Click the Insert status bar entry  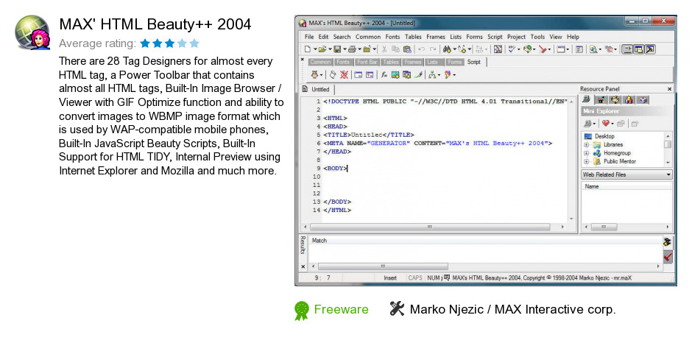tap(389, 278)
